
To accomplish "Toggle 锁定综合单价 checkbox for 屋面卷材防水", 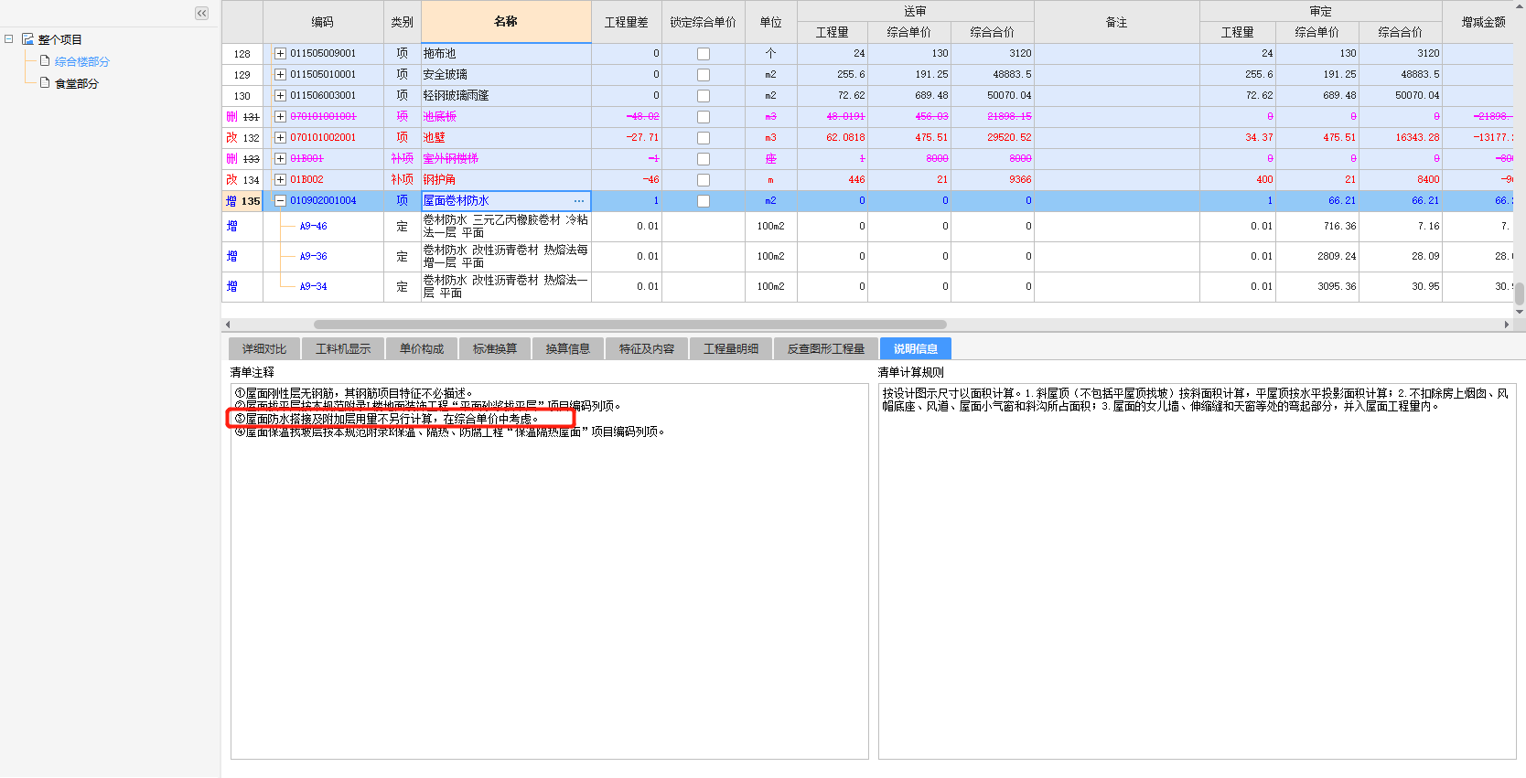I will click(704, 201).
